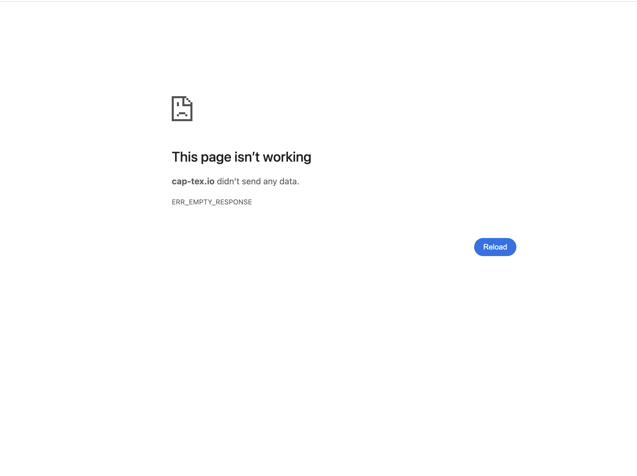This screenshot has height=476, width=637.
Task: Click the sad page error icon
Action: [x=182, y=109]
